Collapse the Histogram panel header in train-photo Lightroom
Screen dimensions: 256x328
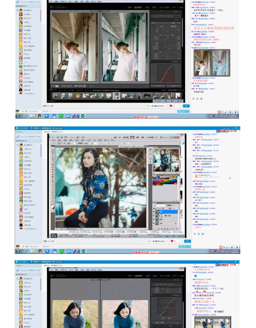tap(166, 12)
